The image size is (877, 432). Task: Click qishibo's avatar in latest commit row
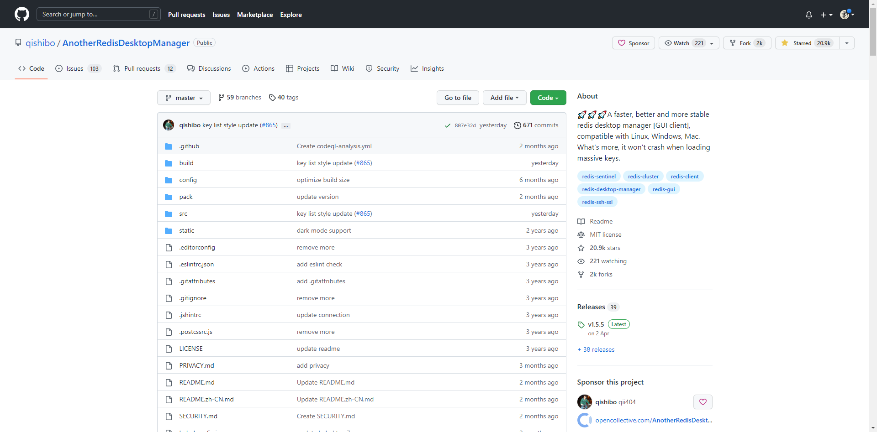pyautogui.click(x=169, y=125)
